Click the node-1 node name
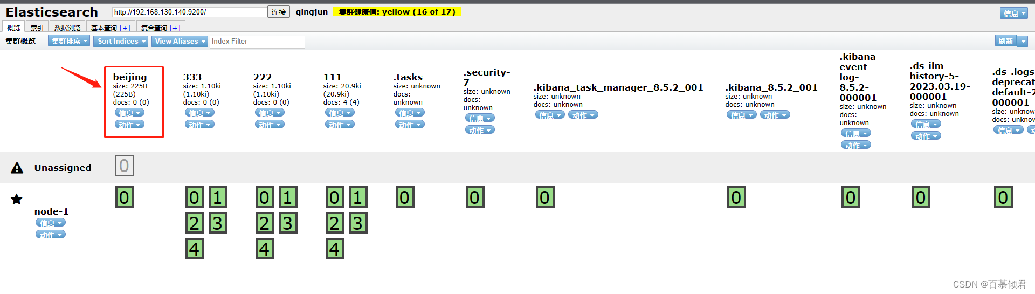The width and height of the screenshot is (1035, 294). [51, 211]
